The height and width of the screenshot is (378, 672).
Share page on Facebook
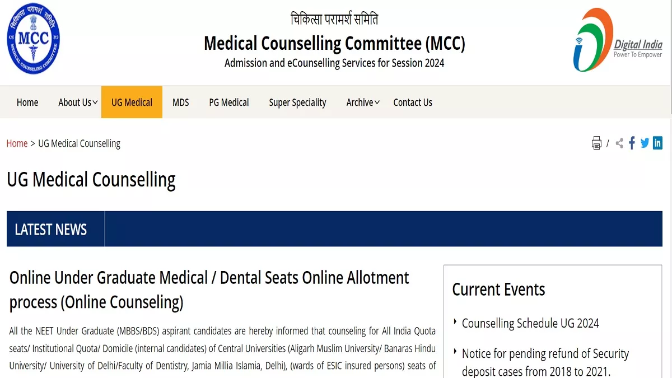pos(632,143)
